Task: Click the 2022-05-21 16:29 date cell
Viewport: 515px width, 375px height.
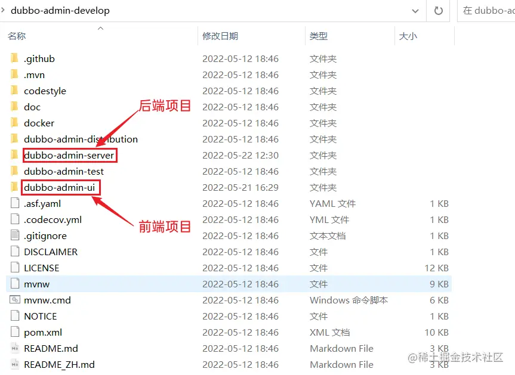Action: (240, 187)
